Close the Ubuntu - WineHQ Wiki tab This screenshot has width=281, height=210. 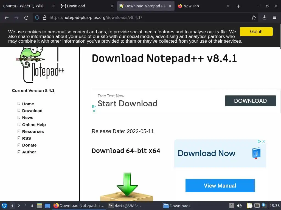[54, 6]
